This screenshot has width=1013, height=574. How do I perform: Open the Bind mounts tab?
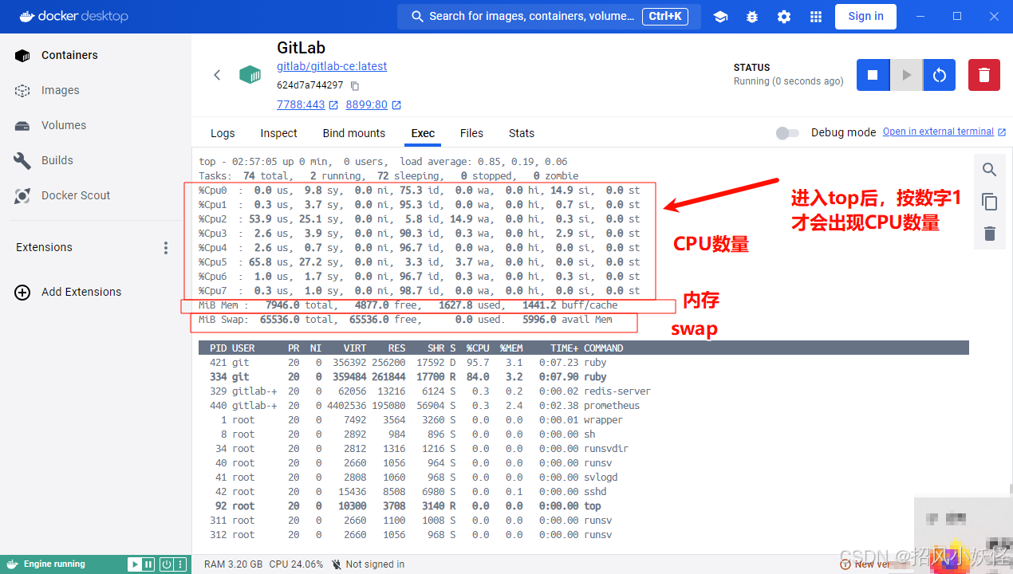(354, 133)
